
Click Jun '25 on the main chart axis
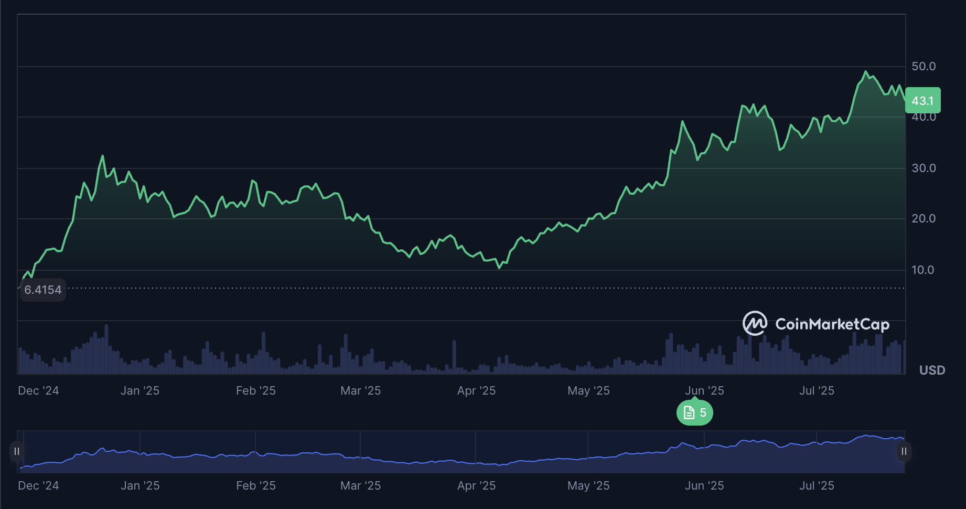click(704, 391)
